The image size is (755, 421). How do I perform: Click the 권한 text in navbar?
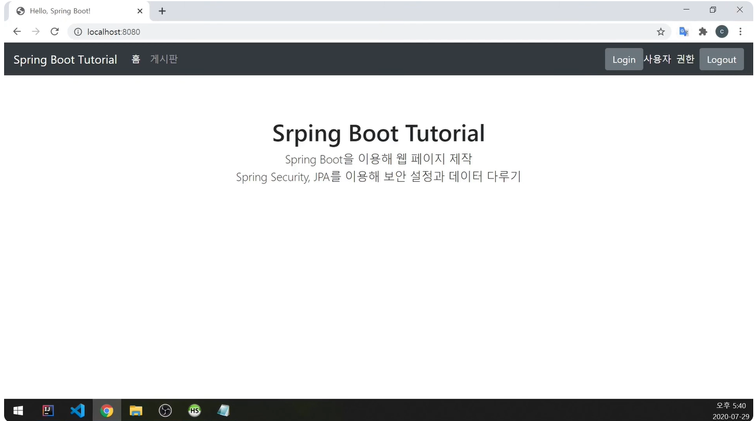click(x=685, y=59)
